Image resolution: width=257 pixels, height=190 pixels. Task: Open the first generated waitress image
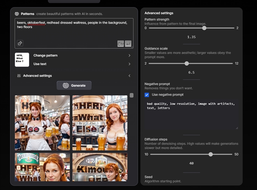42,122
